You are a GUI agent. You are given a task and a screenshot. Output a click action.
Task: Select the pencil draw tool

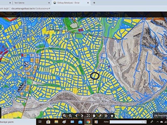pyautogui.click(x=100, y=116)
